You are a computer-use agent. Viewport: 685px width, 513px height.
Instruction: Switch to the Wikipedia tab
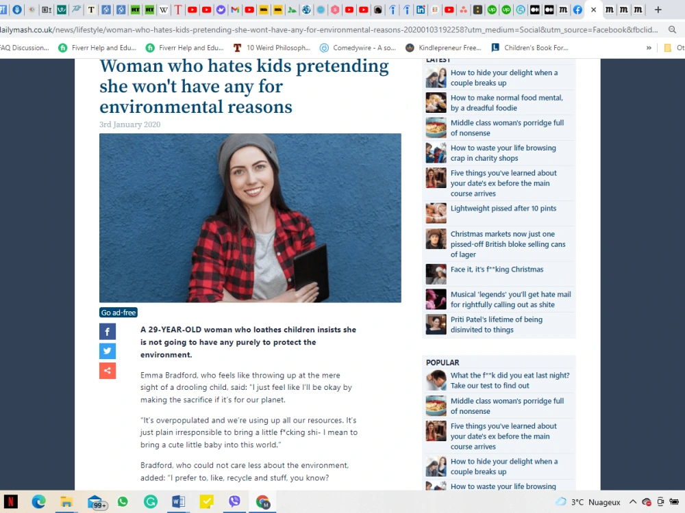(164, 10)
